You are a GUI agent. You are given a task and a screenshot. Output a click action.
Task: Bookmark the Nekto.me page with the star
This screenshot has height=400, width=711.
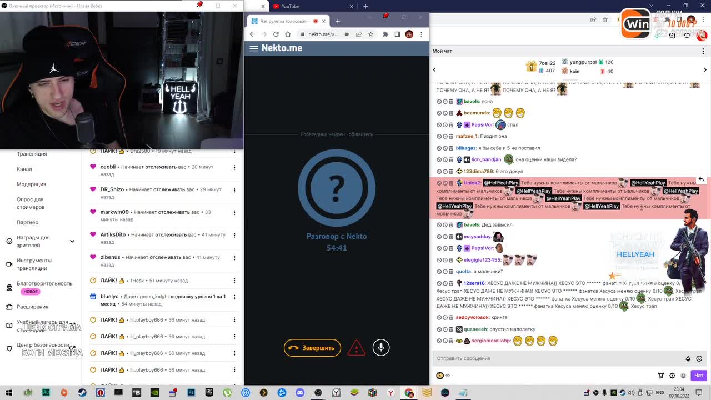pos(370,34)
